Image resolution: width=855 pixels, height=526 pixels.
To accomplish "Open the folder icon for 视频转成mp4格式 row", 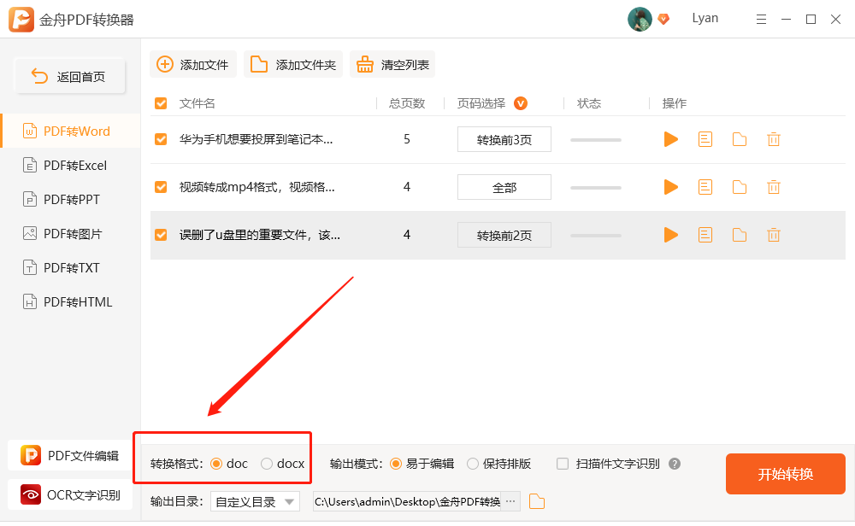I will point(740,187).
